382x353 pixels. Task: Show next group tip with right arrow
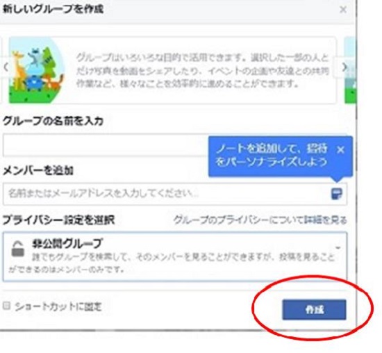click(x=344, y=67)
